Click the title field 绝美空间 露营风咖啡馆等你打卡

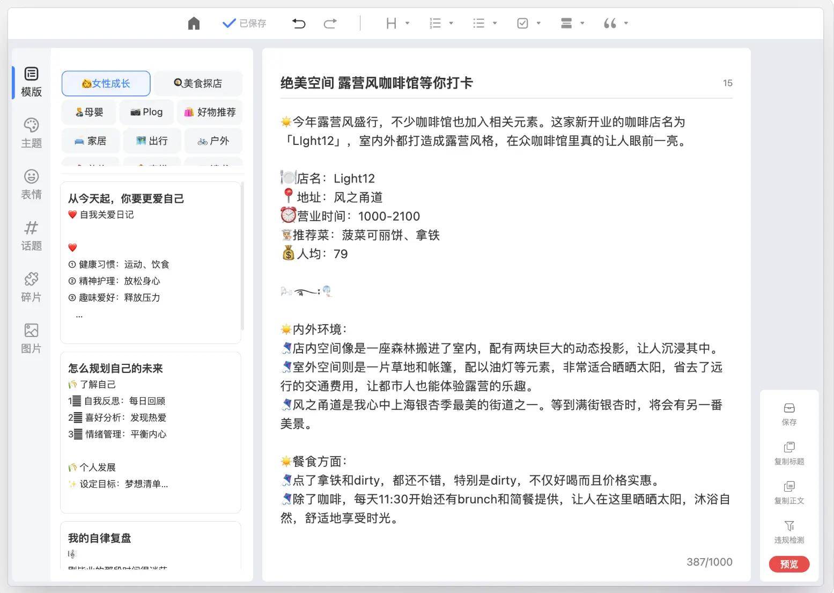[377, 83]
